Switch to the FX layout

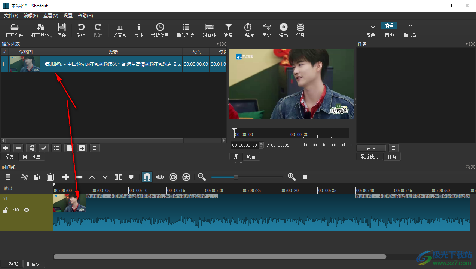coord(410,25)
